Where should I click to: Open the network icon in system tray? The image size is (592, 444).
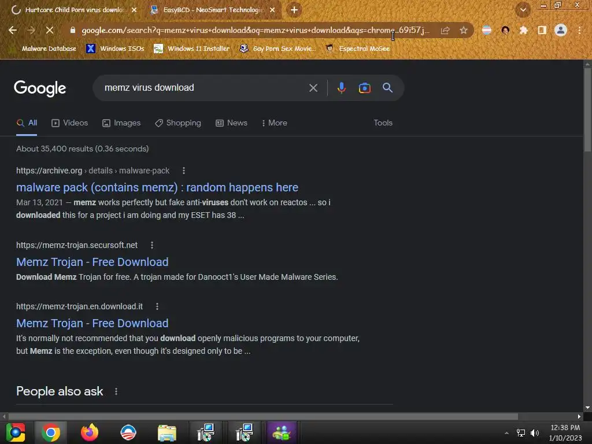pyautogui.click(x=521, y=433)
